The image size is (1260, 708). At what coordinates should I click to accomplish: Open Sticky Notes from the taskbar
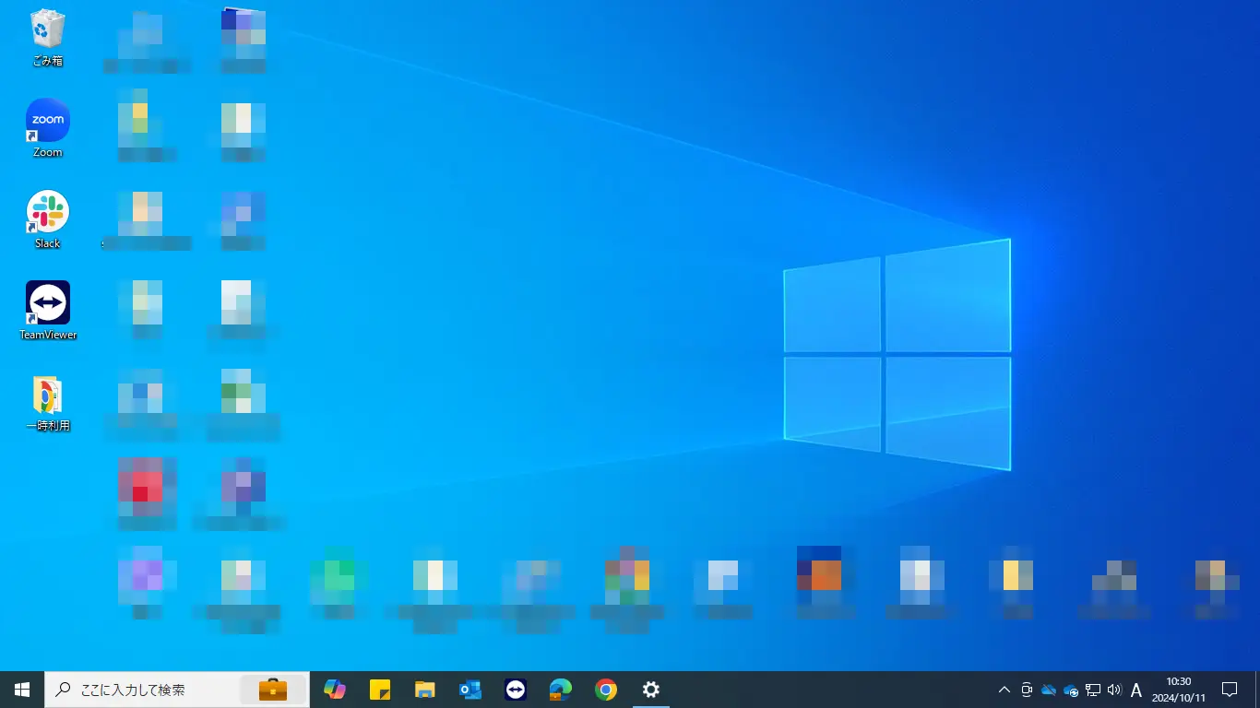(x=380, y=690)
